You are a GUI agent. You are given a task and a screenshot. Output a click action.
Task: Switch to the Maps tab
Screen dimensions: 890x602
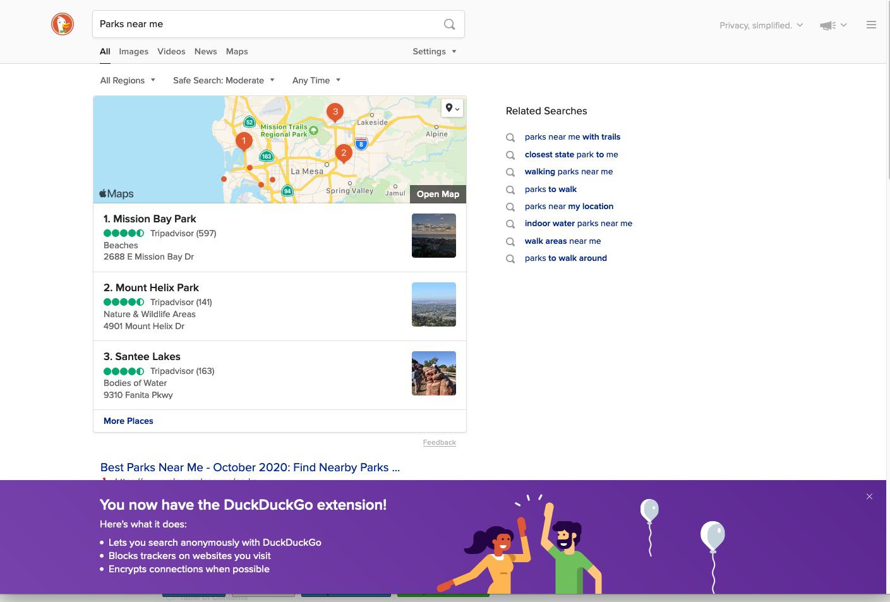pyautogui.click(x=237, y=52)
